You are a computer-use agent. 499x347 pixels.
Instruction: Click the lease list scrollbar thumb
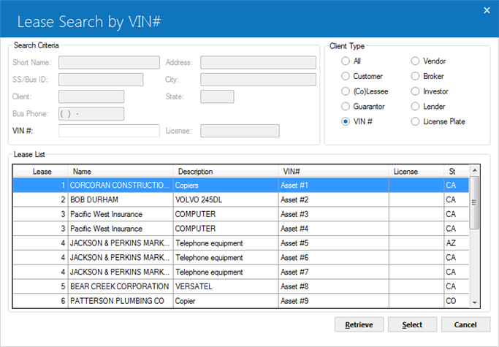[x=474, y=203]
